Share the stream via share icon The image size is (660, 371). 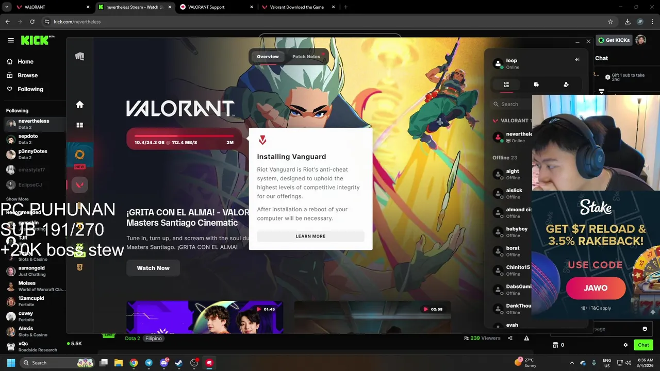(510, 338)
